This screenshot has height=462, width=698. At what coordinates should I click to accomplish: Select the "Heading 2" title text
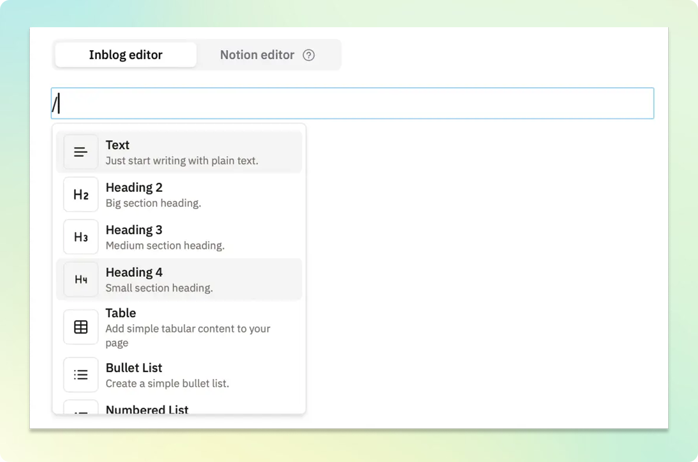click(x=134, y=187)
